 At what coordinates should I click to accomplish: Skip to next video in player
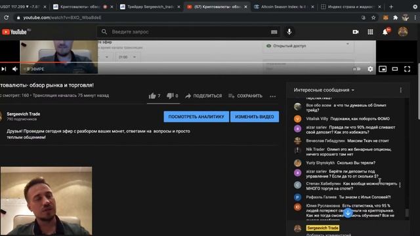point(4,69)
